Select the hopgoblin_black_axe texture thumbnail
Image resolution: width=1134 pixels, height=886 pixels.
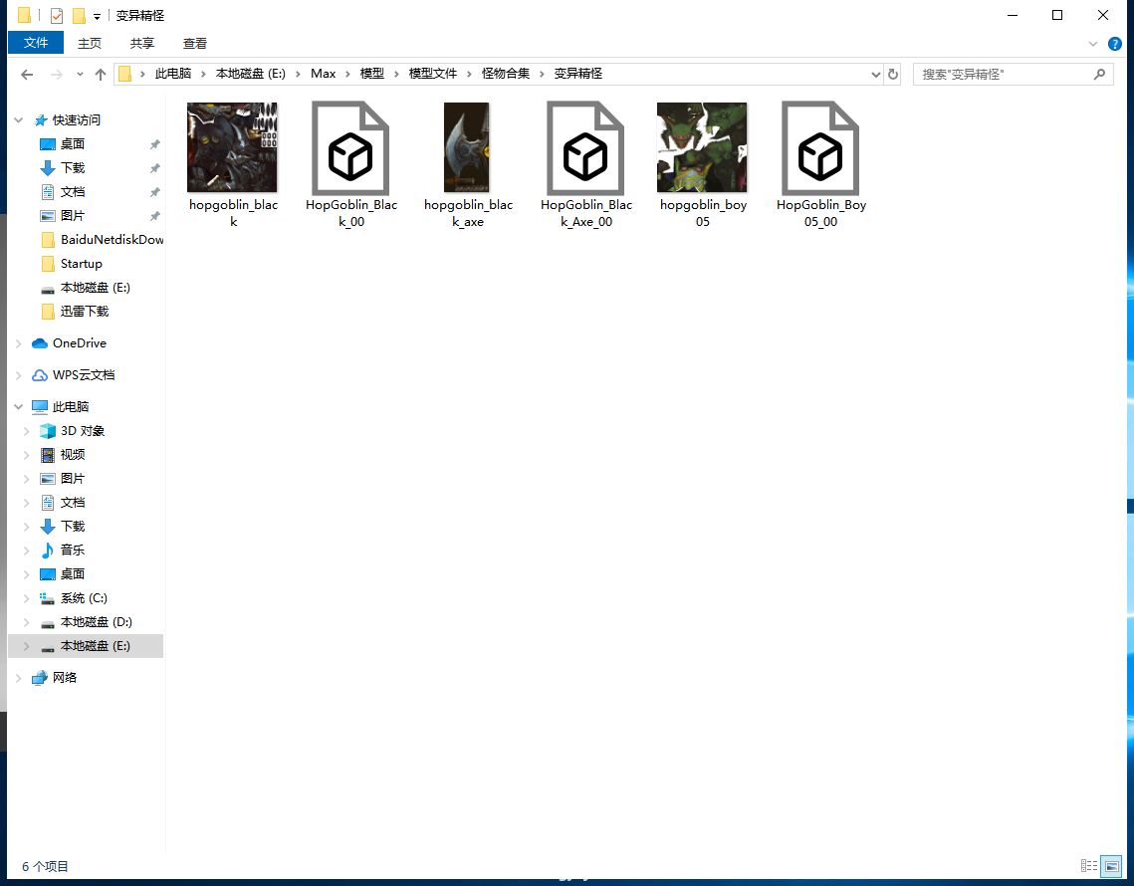(467, 149)
